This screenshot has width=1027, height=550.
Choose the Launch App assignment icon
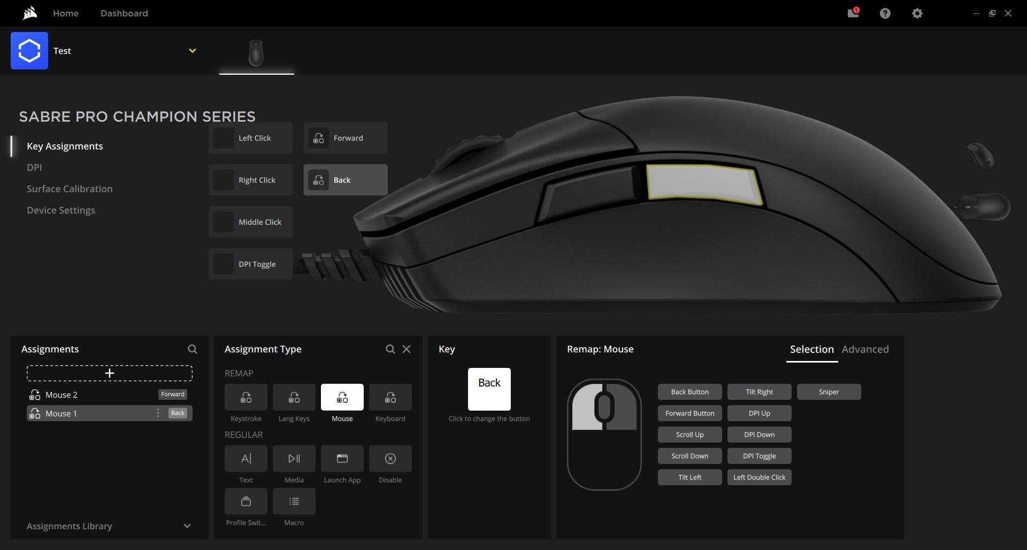click(x=342, y=459)
